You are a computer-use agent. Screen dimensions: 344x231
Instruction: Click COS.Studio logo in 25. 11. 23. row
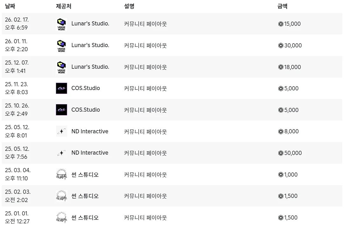(61, 88)
